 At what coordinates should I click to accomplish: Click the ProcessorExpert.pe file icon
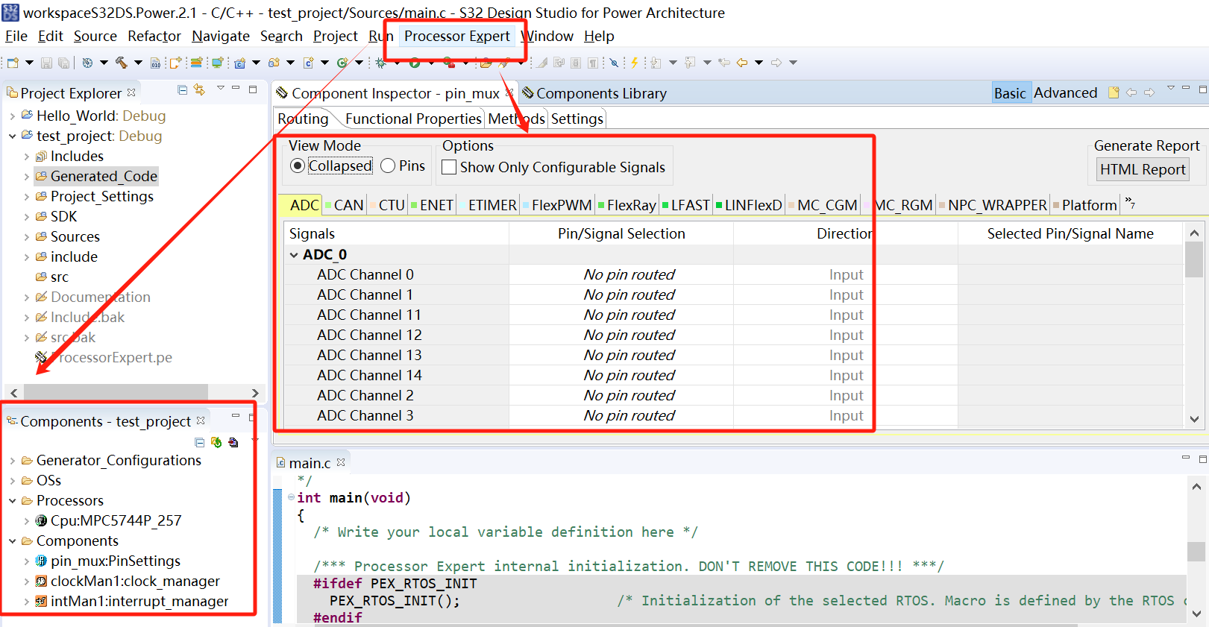click(41, 357)
